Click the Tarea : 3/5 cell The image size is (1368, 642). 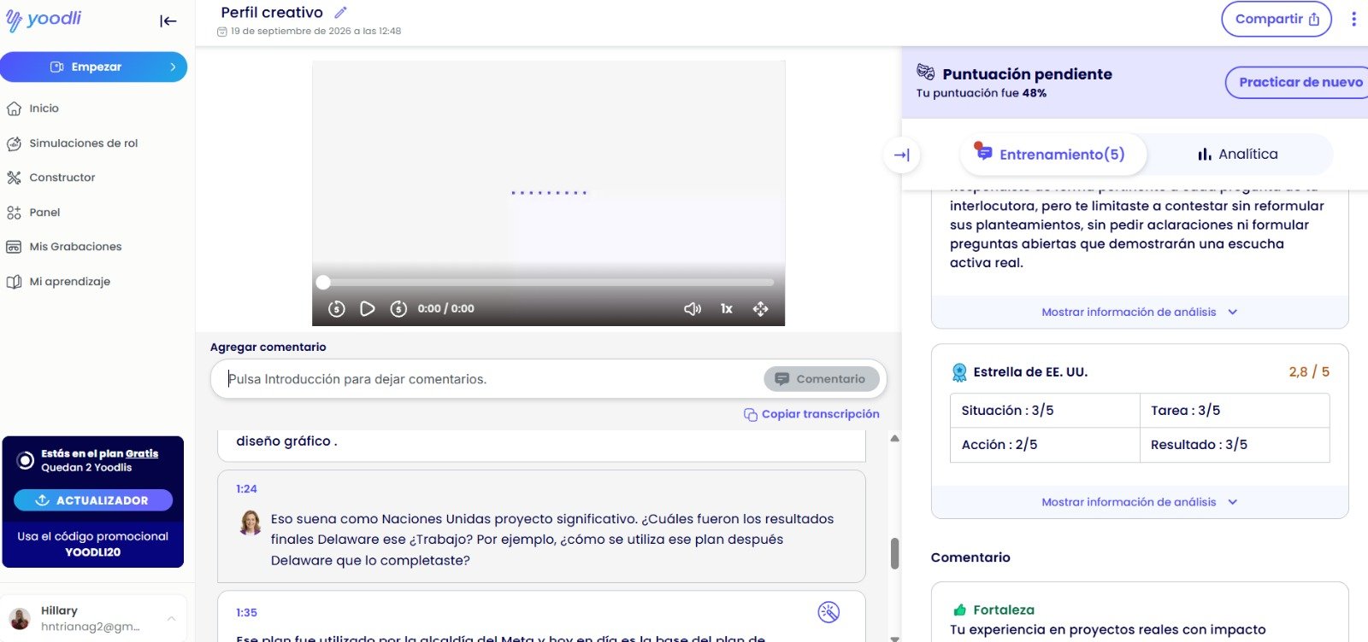[1235, 411]
